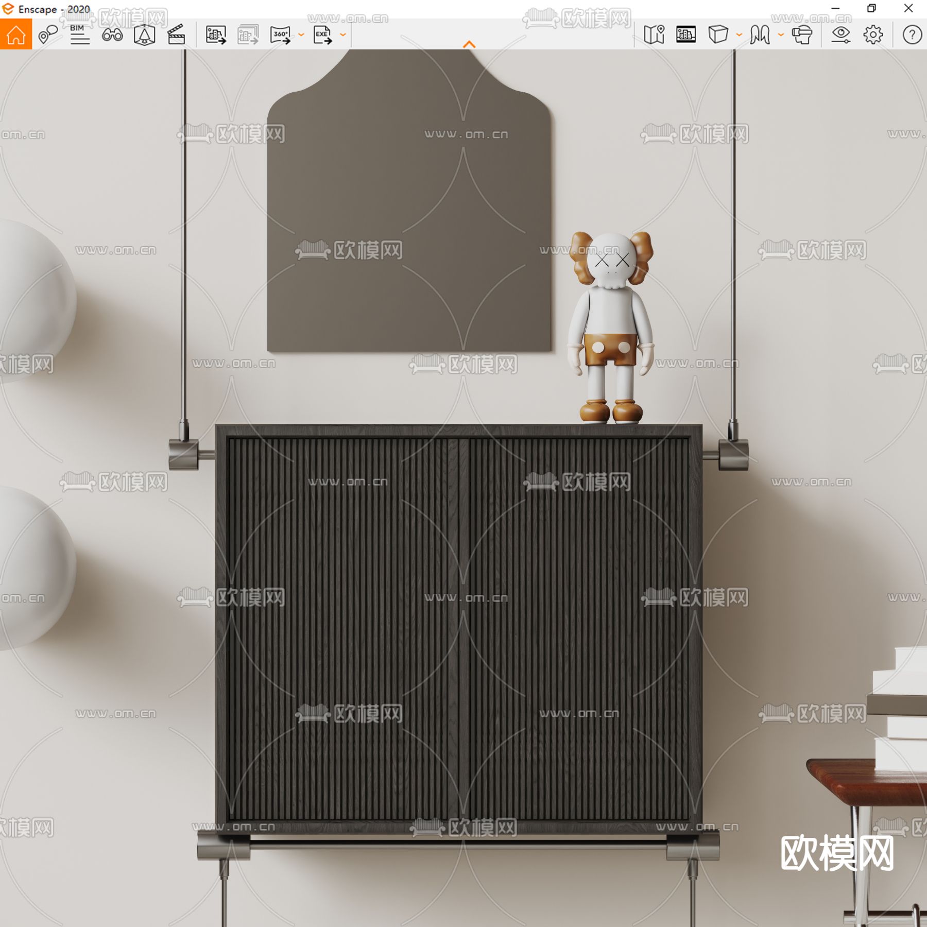
Task: Open the mini map
Action: pos(655,35)
